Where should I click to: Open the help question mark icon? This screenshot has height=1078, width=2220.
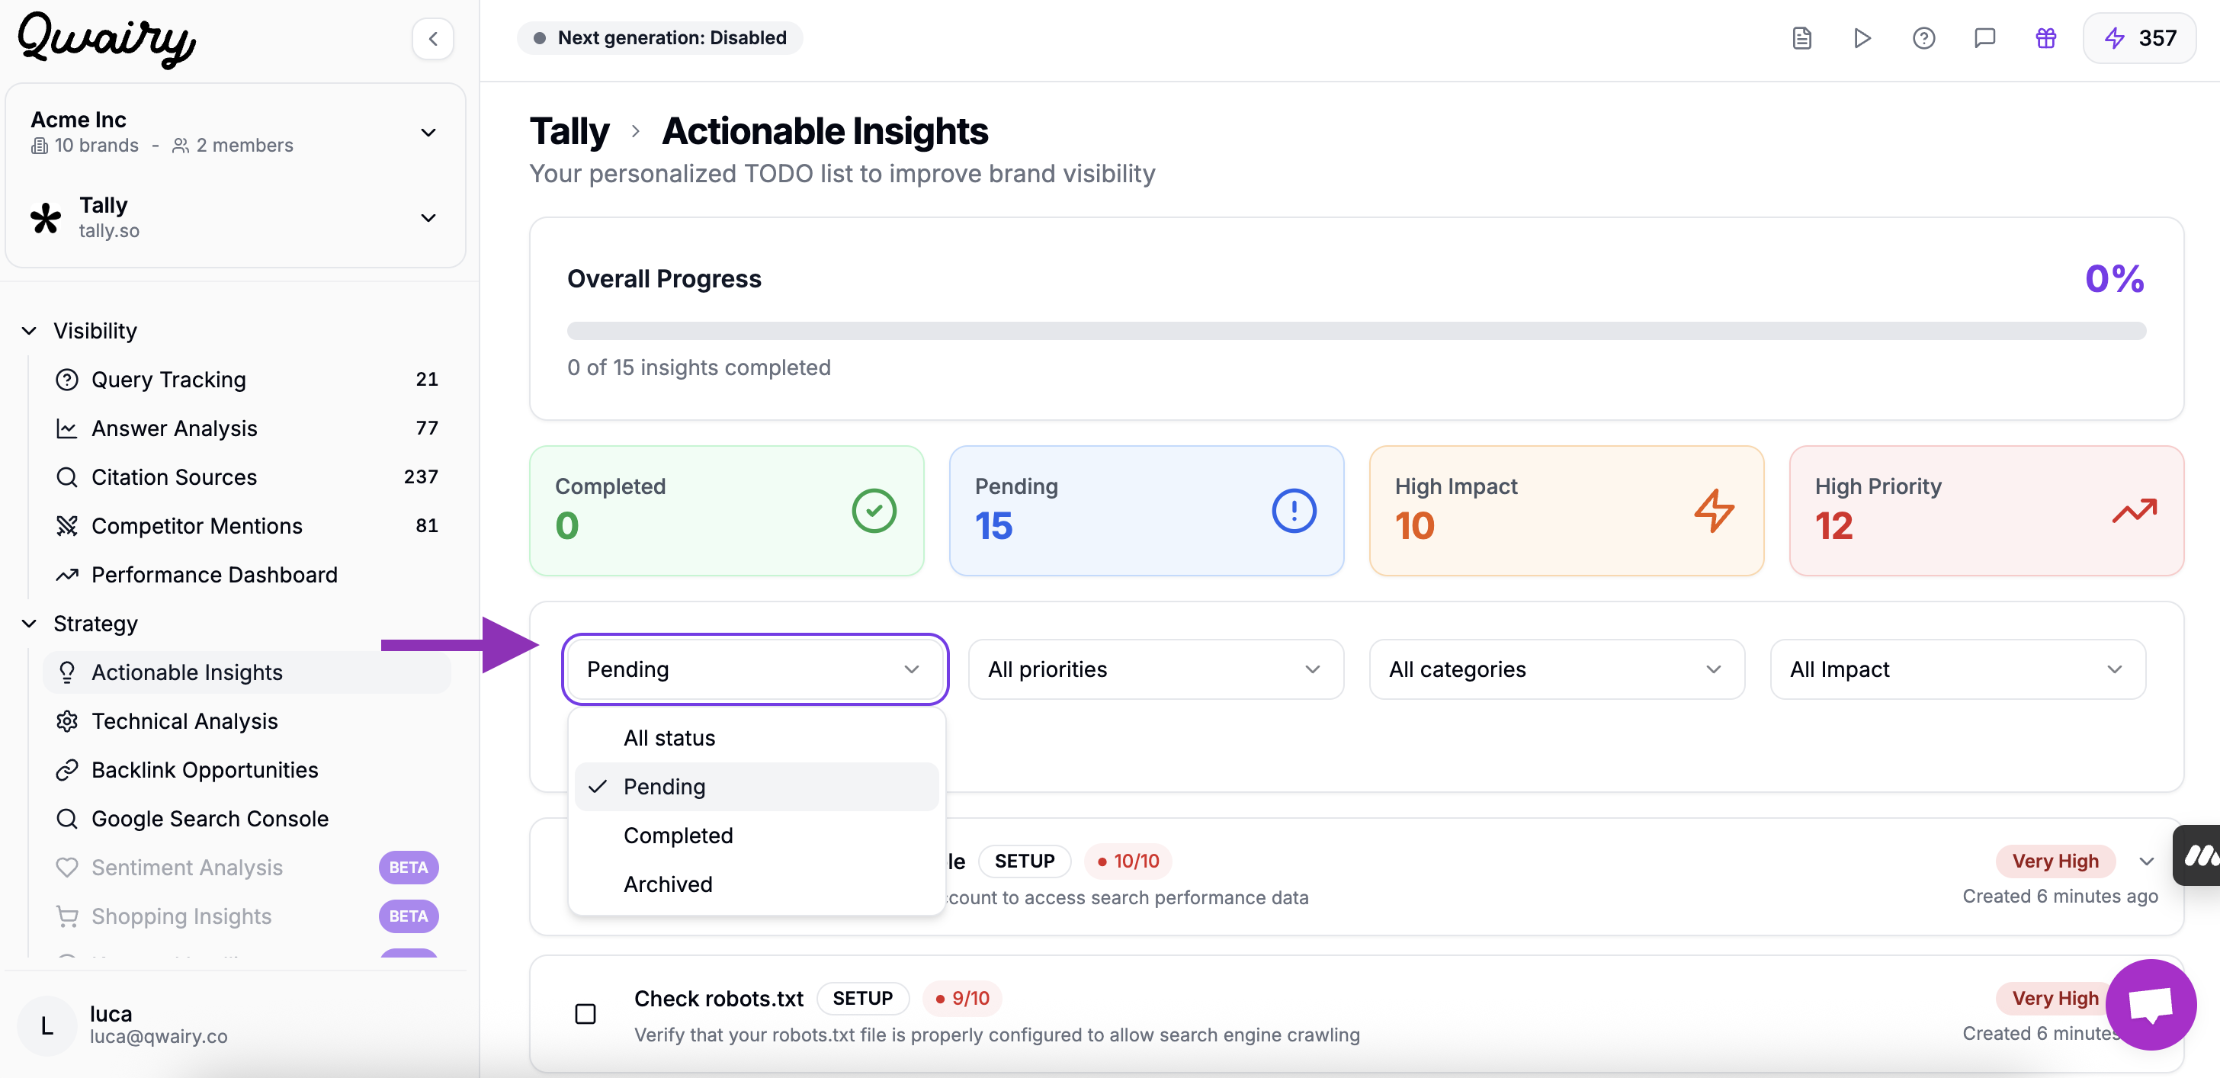click(1923, 38)
